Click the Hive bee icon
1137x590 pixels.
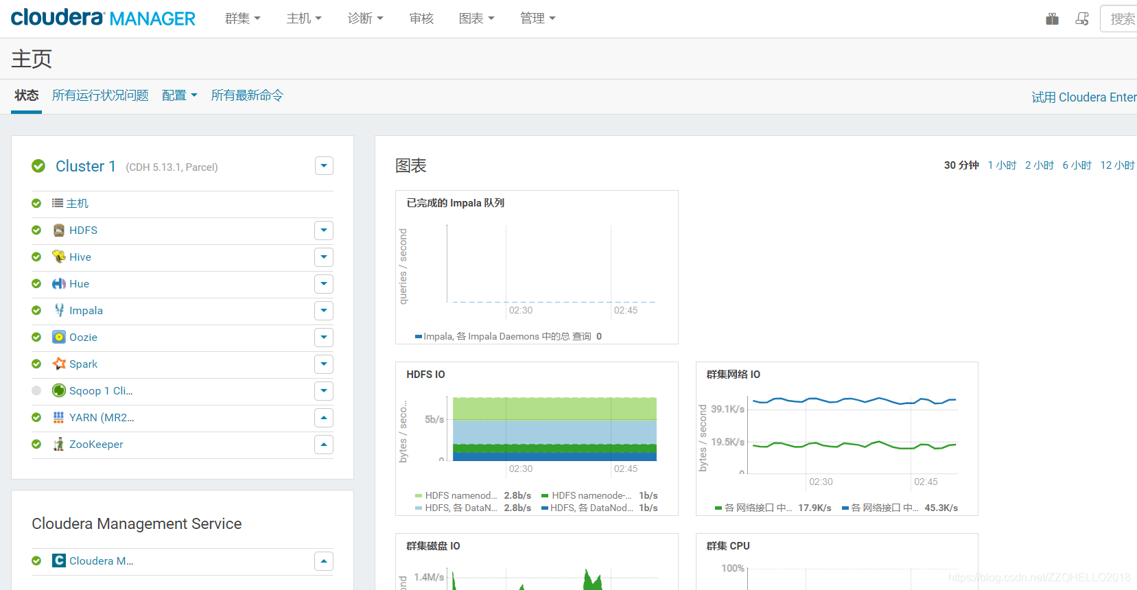59,257
